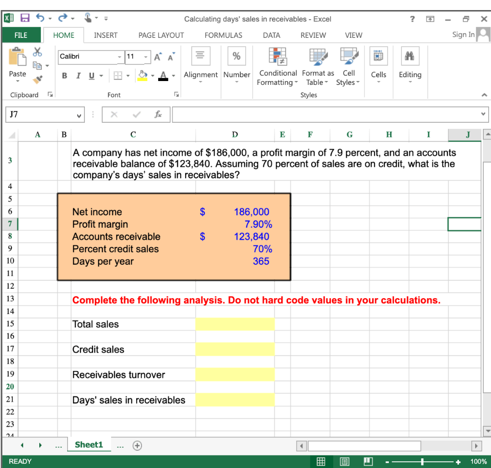Screen dimensions: 491x468
Task: Toggle bold formatting
Action: pyautogui.click(x=65, y=76)
